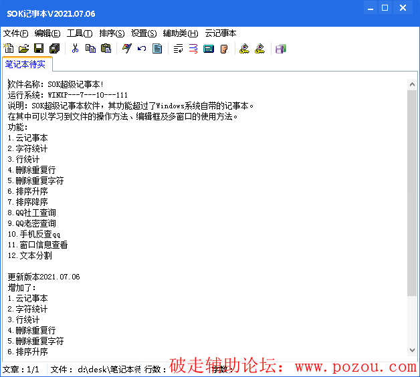Click the line 运行系统: WINXP---7---10---111
Image resolution: width=420 pixels, height=377 pixels.
tap(68, 96)
